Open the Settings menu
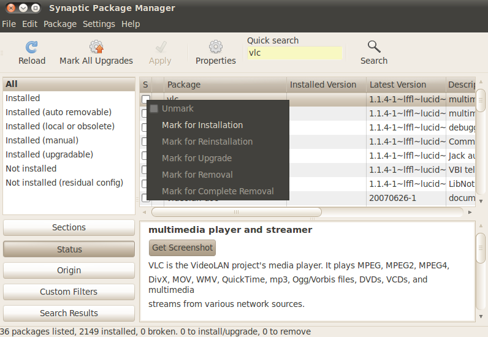This screenshot has height=337, width=488. pos(99,24)
